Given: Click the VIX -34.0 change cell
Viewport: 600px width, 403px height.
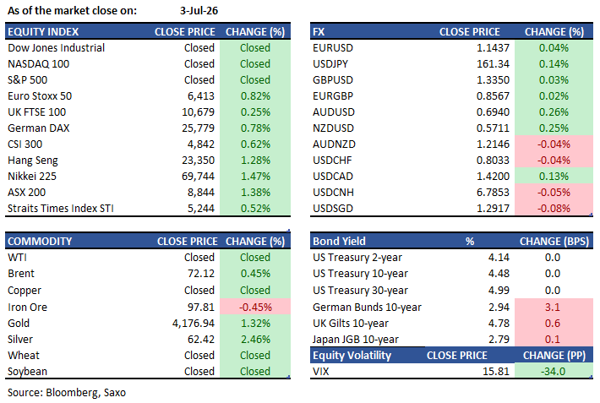Looking at the screenshot, I should click(x=554, y=372).
